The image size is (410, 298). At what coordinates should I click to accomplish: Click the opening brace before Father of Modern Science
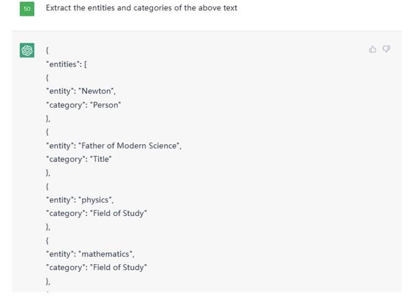coord(48,131)
